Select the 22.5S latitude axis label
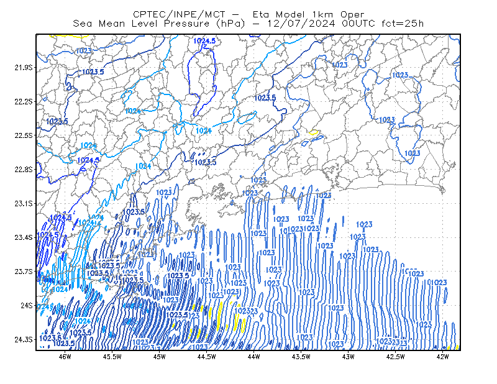The image size is (497, 384). 23,135
